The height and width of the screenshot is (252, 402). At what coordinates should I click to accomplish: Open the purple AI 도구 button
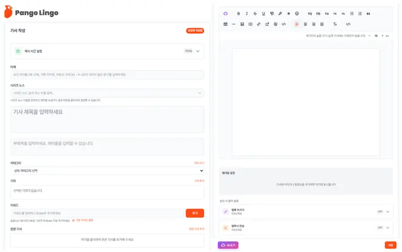click(228, 245)
